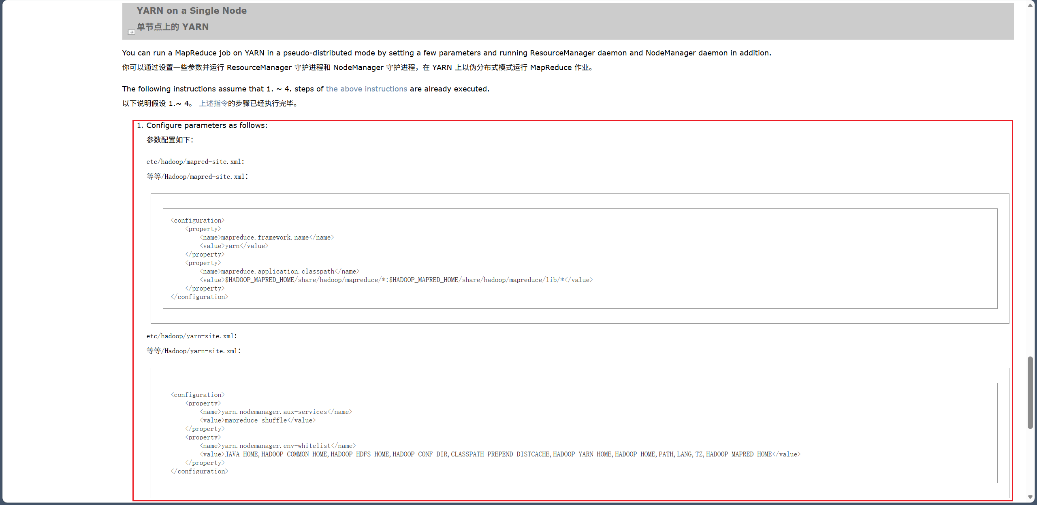
Task: Click the 'etc/hadoop/yarn-site.xml:' label
Action: point(192,336)
